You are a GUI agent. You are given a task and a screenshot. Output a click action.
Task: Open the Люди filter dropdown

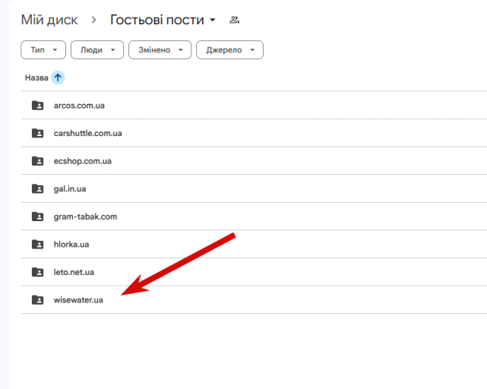coord(97,49)
